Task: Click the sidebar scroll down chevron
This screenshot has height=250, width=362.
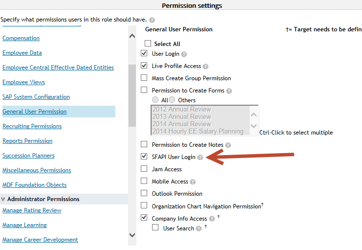Action: click(x=132, y=235)
